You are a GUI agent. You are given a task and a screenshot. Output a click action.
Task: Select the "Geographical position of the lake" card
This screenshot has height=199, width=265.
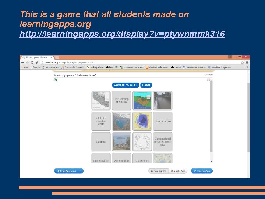point(163,142)
